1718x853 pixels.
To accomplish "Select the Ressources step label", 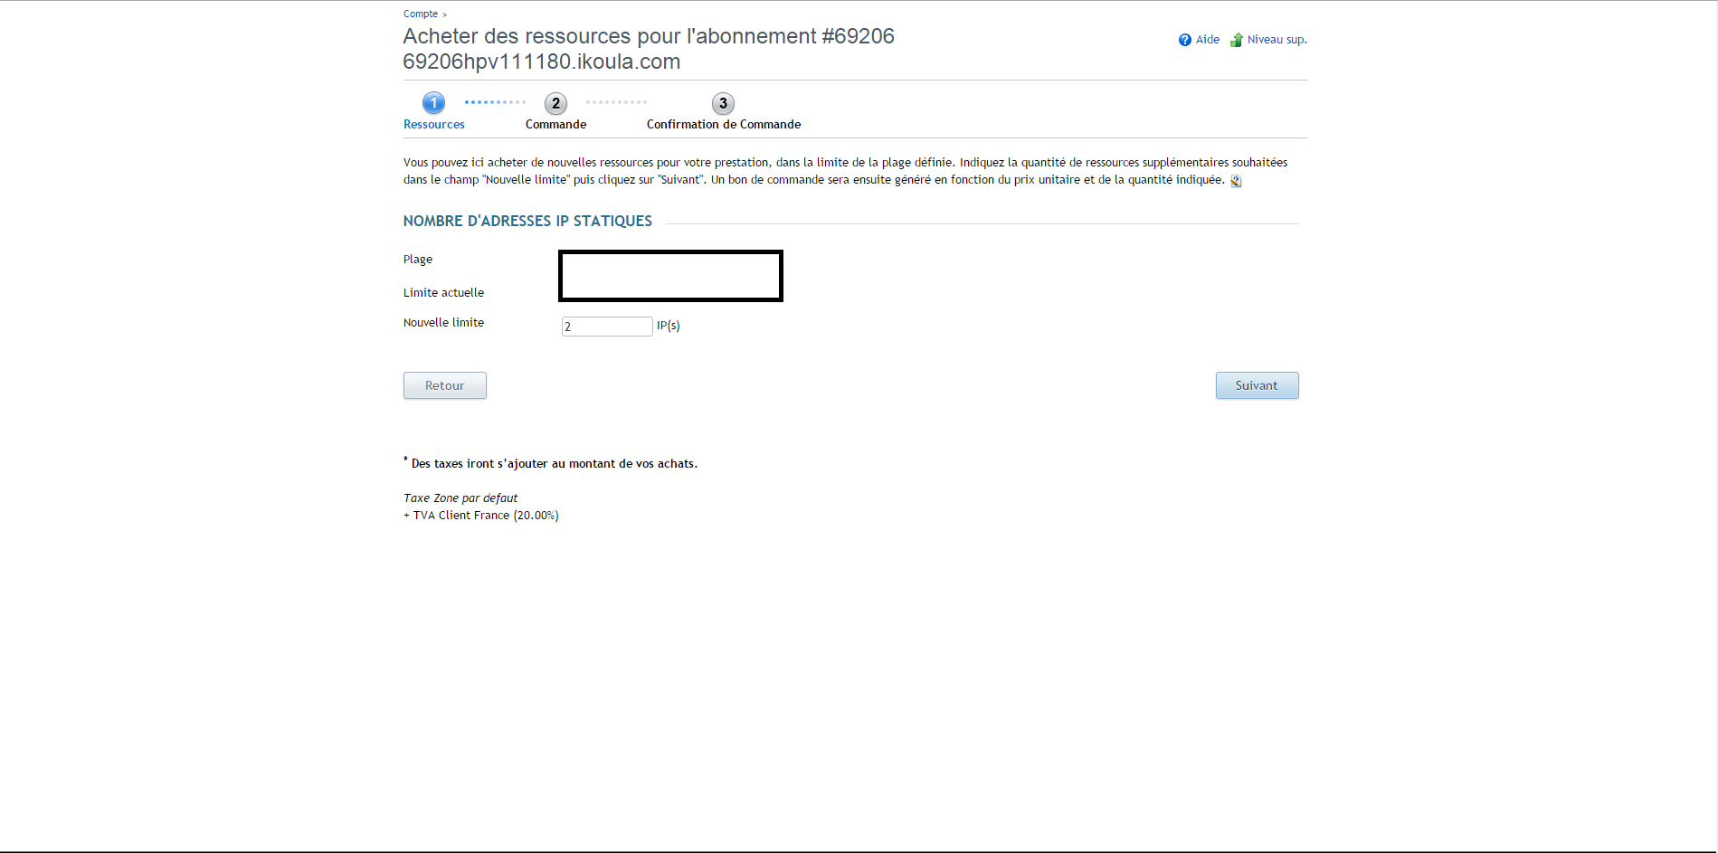I will tap(434, 125).
